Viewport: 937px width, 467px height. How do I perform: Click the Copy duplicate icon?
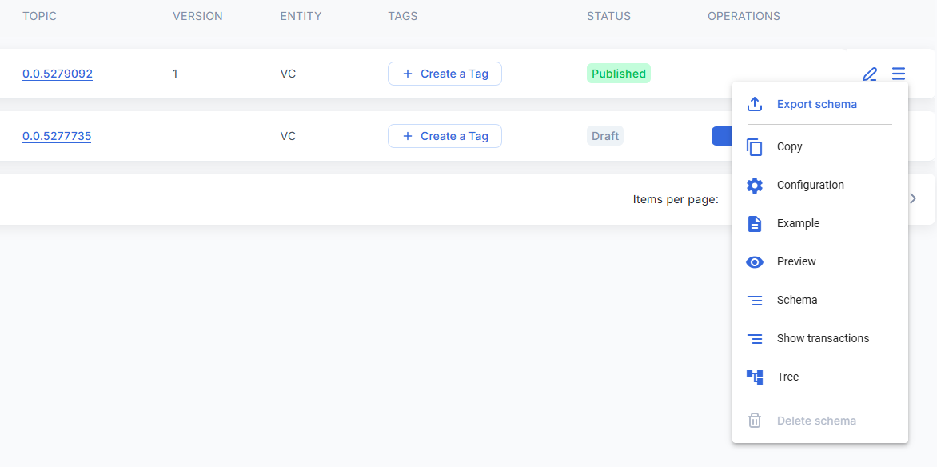[755, 147]
